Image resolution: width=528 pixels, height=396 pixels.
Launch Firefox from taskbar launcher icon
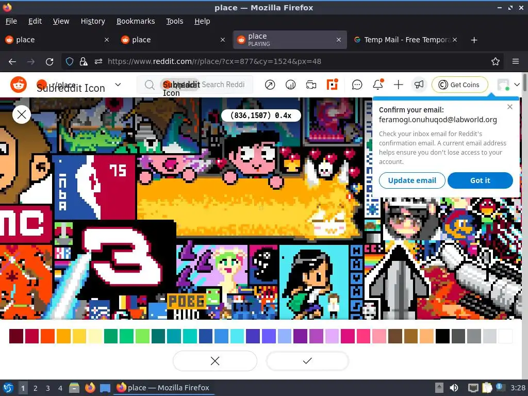click(90, 388)
